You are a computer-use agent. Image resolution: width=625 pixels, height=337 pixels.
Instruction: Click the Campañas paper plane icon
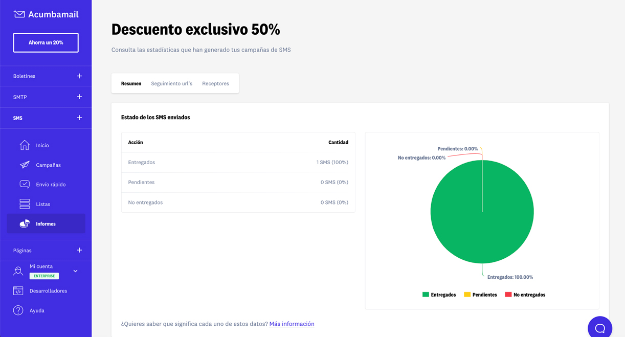coord(25,165)
